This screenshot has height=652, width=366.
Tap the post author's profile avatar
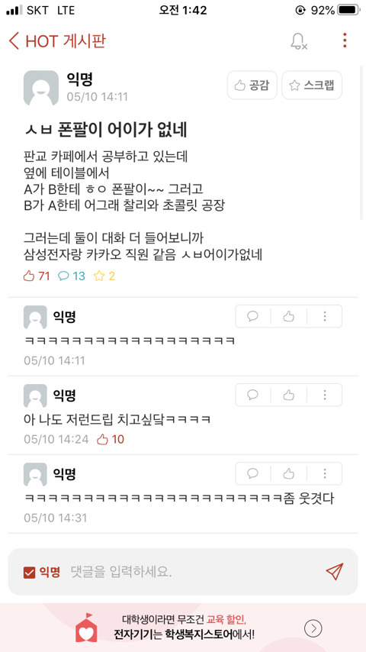pyautogui.click(x=41, y=88)
